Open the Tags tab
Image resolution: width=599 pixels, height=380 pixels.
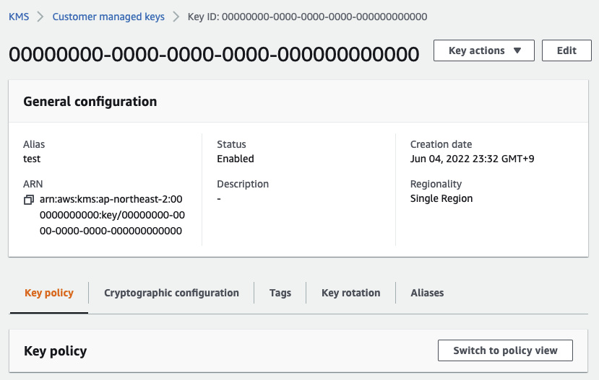coord(280,293)
